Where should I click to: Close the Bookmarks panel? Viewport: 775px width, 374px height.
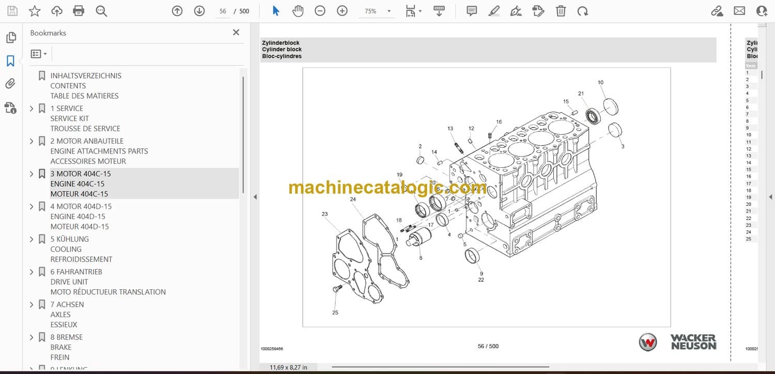[x=236, y=33]
